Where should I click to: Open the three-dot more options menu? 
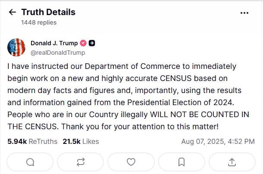tap(244, 13)
